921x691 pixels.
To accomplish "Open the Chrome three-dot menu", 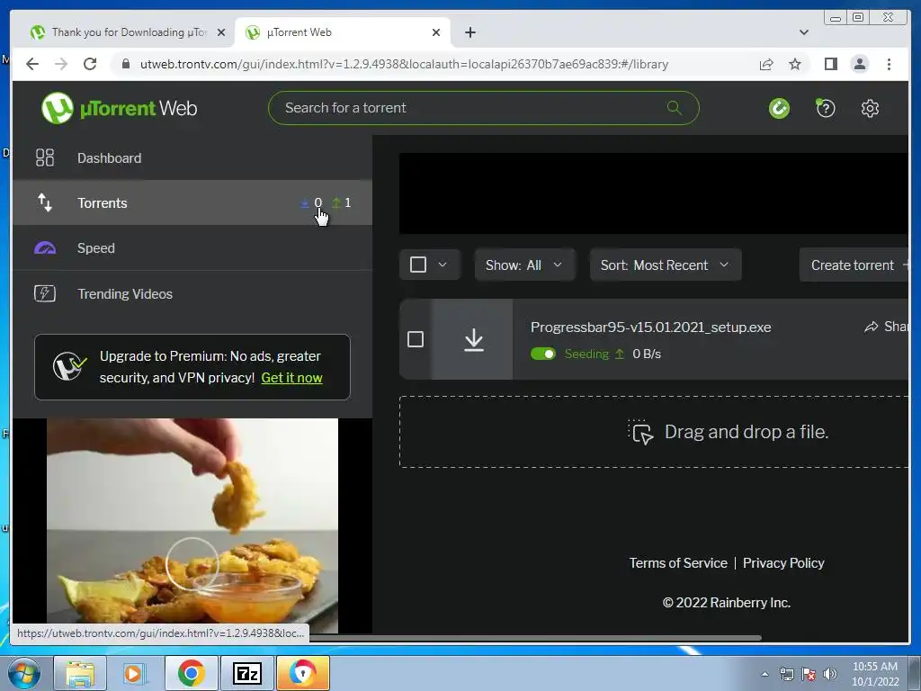I will click(889, 64).
